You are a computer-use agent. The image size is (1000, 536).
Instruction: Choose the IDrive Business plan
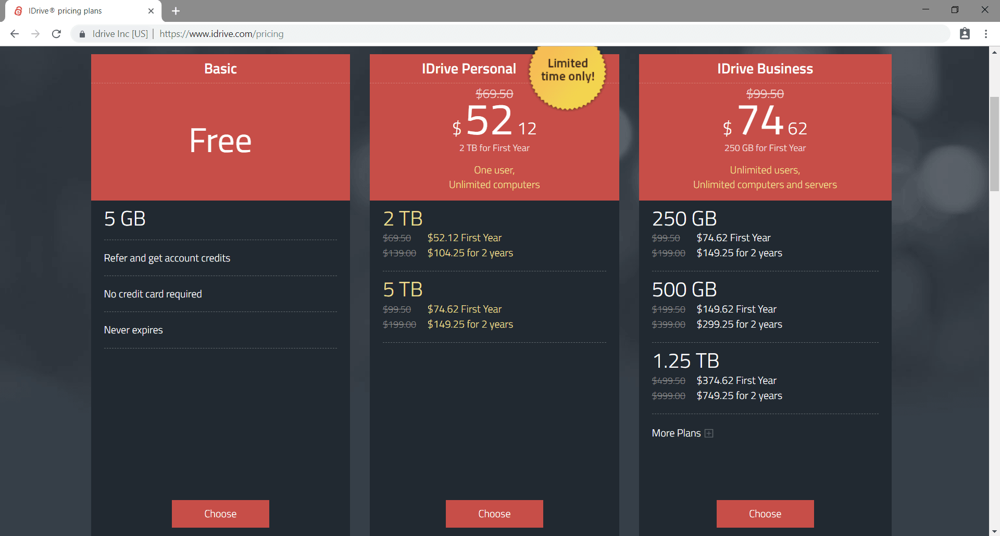[x=765, y=514]
